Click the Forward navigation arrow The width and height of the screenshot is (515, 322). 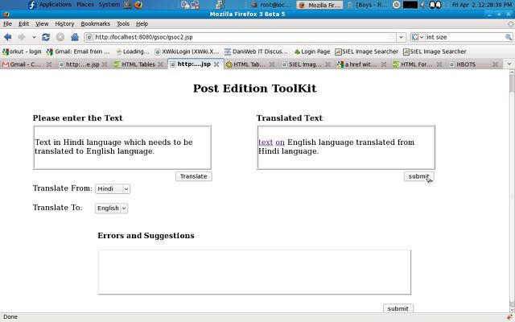pos(22,37)
